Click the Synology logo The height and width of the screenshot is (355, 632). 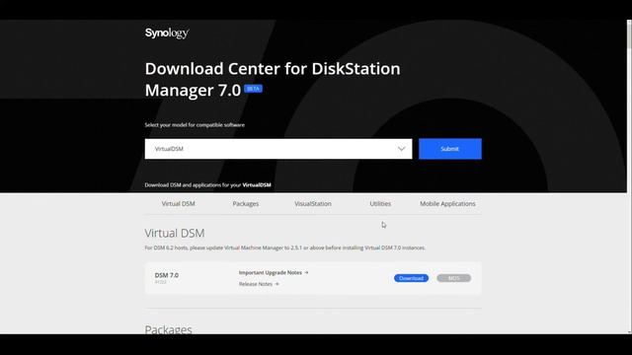click(x=167, y=33)
